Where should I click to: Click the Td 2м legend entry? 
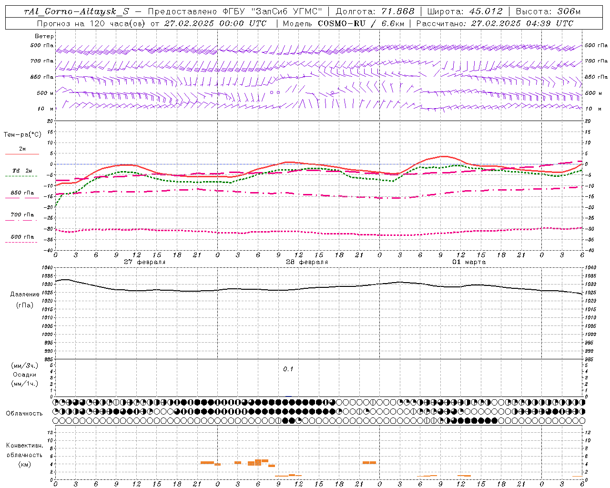[22, 171]
